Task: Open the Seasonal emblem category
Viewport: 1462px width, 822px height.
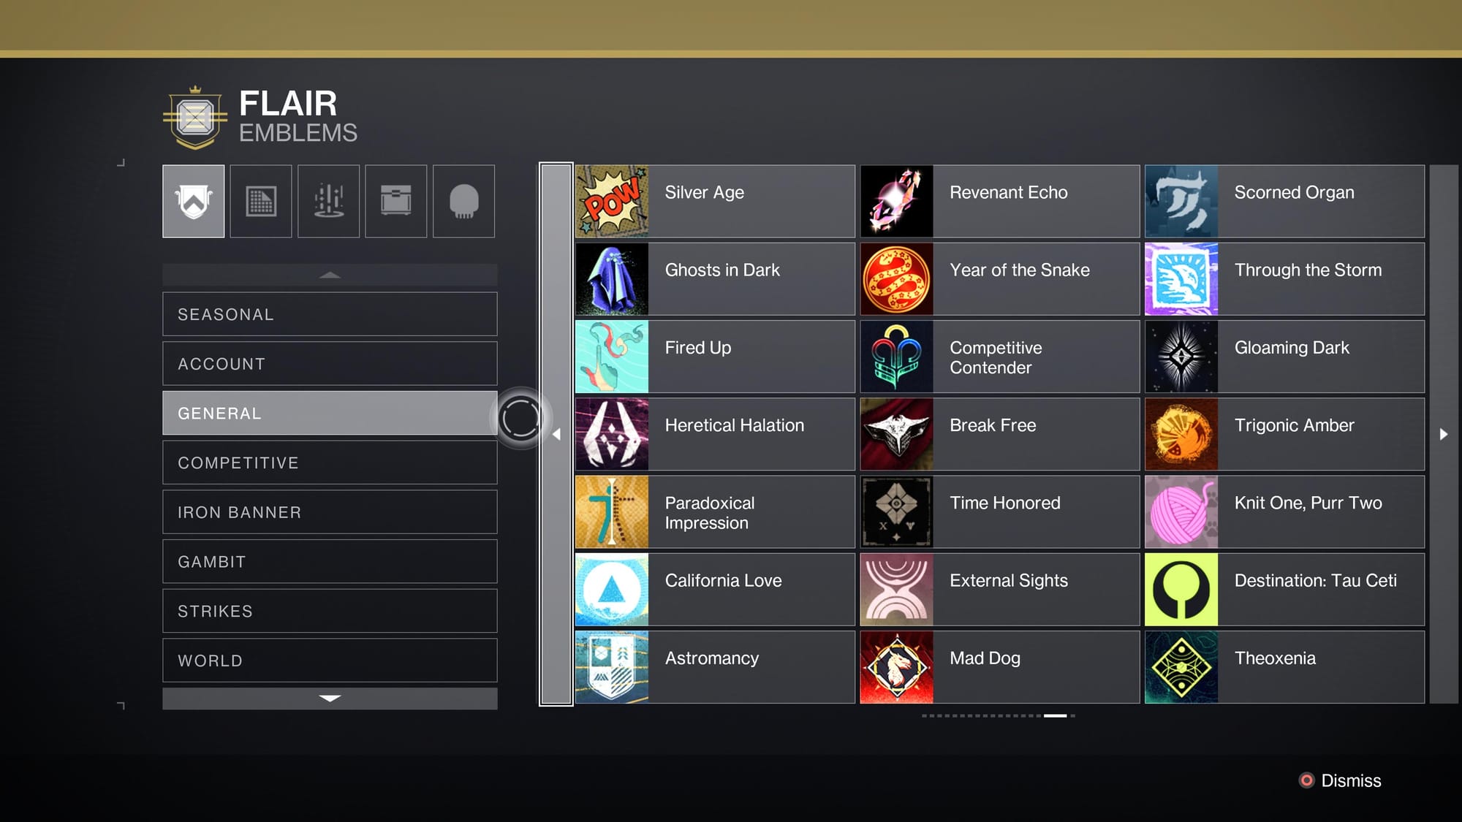Action: pos(330,314)
